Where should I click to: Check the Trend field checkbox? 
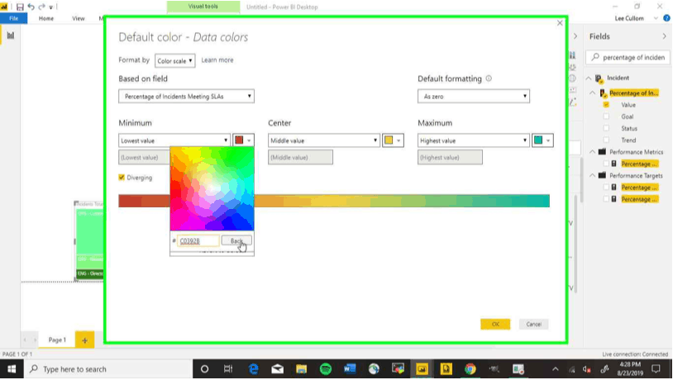click(606, 140)
